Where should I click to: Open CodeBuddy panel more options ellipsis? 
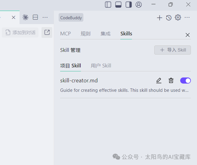tap(187, 17)
